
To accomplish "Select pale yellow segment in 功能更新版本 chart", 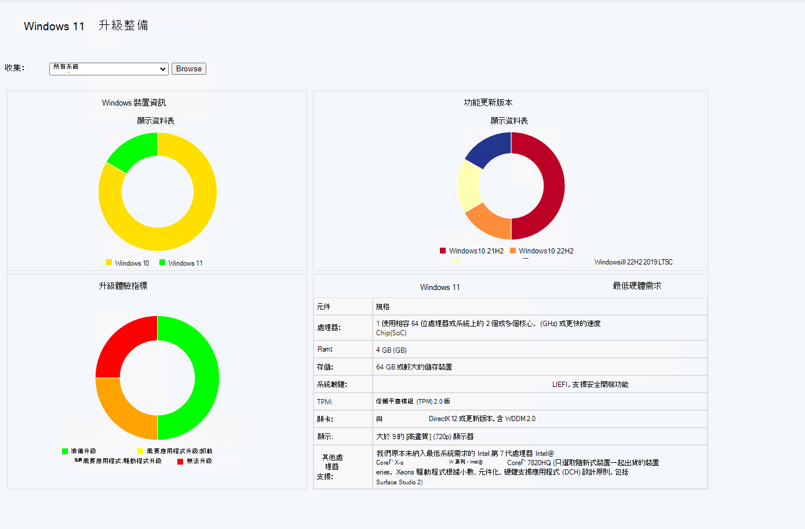I will (469, 186).
